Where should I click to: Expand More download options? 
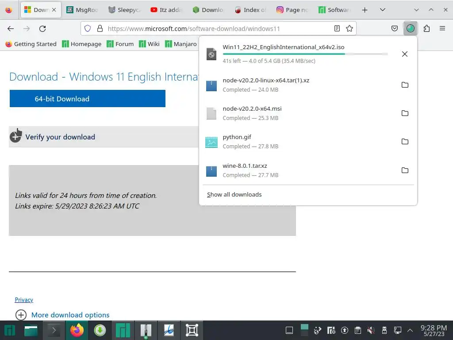click(62, 315)
